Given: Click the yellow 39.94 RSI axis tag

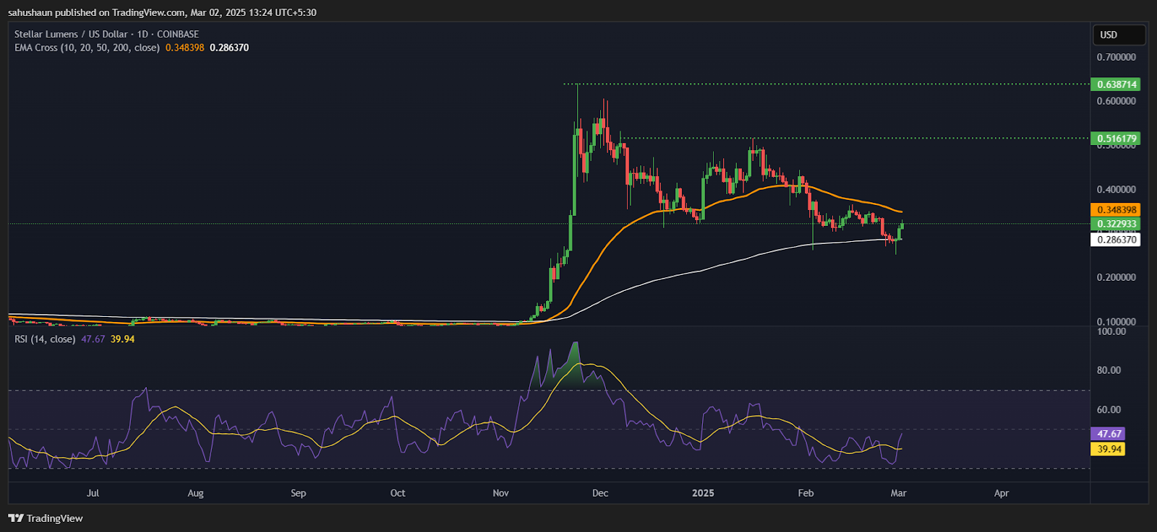Looking at the screenshot, I should click(1109, 449).
